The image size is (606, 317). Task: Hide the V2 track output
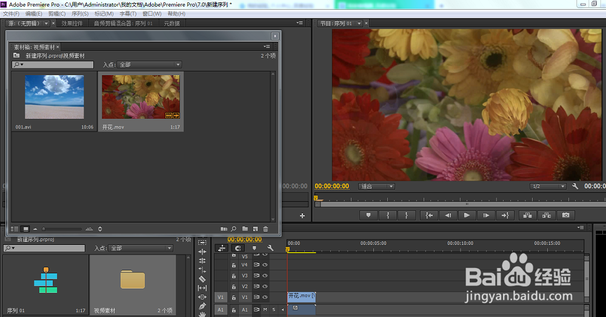[265, 287]
